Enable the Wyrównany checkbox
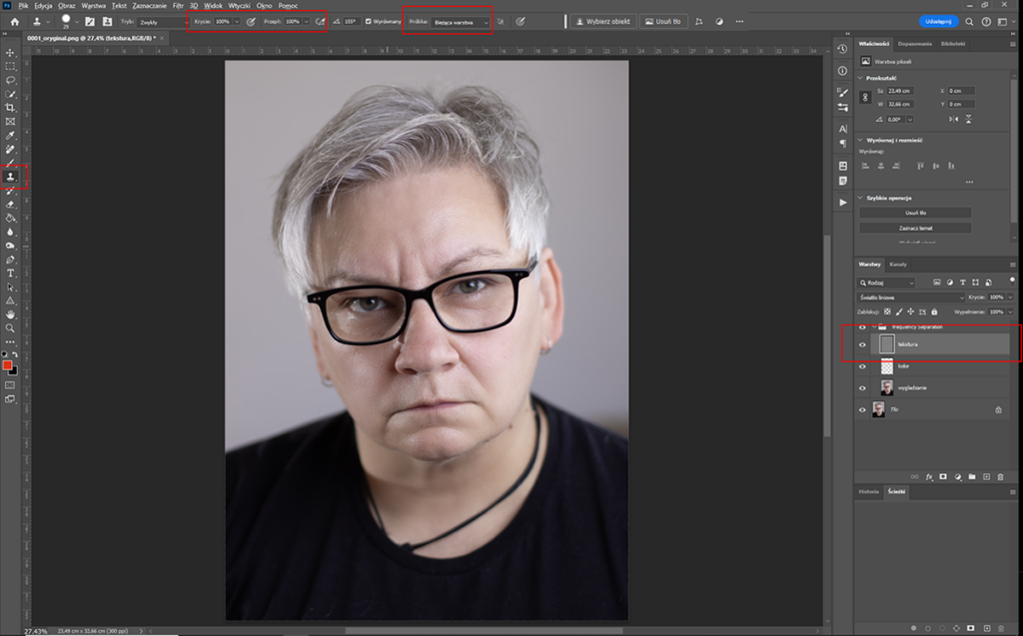1023x636 pixels. 369,21
